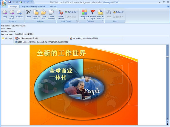Click Previous Item arrow in quick access toolbar
Image resolution: width=170 pixels, height=127 pixels.
pyautogui.click(x=24, y=2)
